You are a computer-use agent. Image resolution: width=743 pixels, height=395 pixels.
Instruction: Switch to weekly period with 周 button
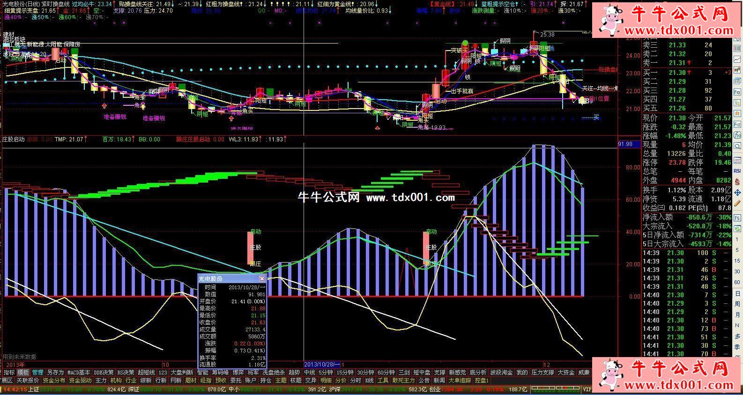(737, 304)
